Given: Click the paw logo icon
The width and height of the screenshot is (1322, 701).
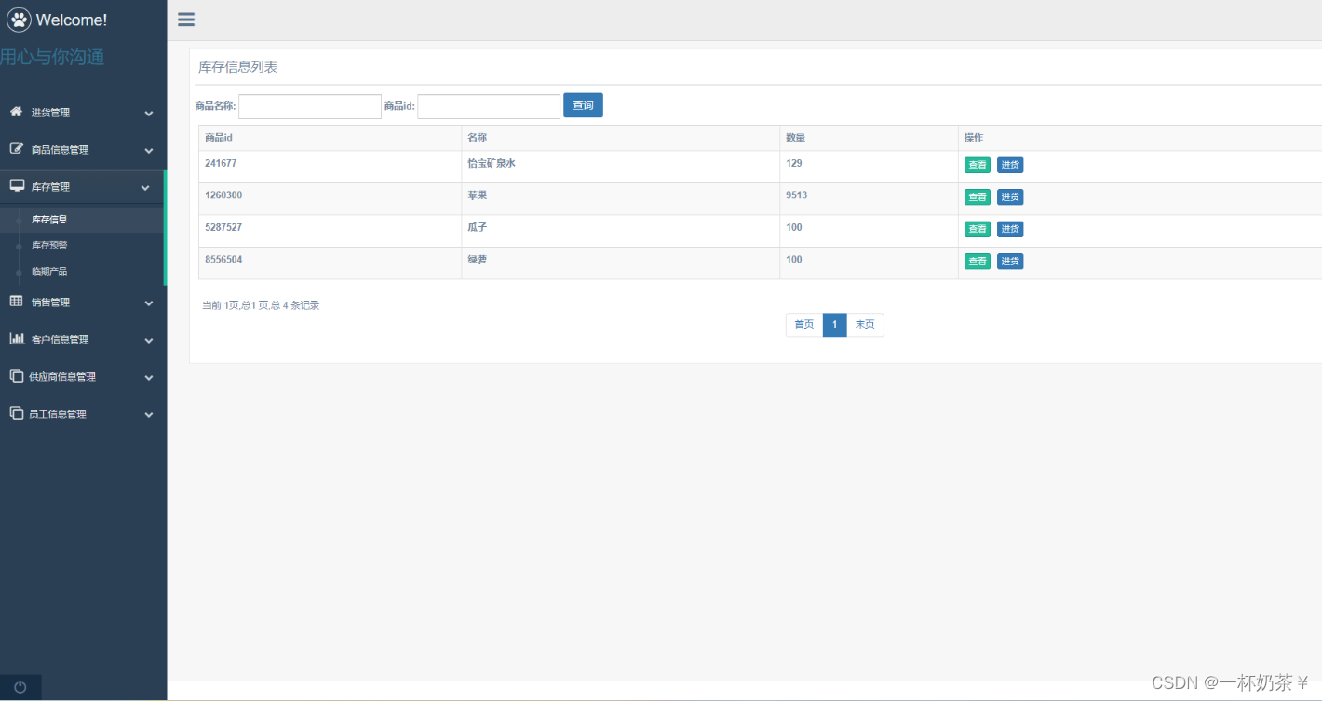Looking at the screenshot, I should 19,19.
